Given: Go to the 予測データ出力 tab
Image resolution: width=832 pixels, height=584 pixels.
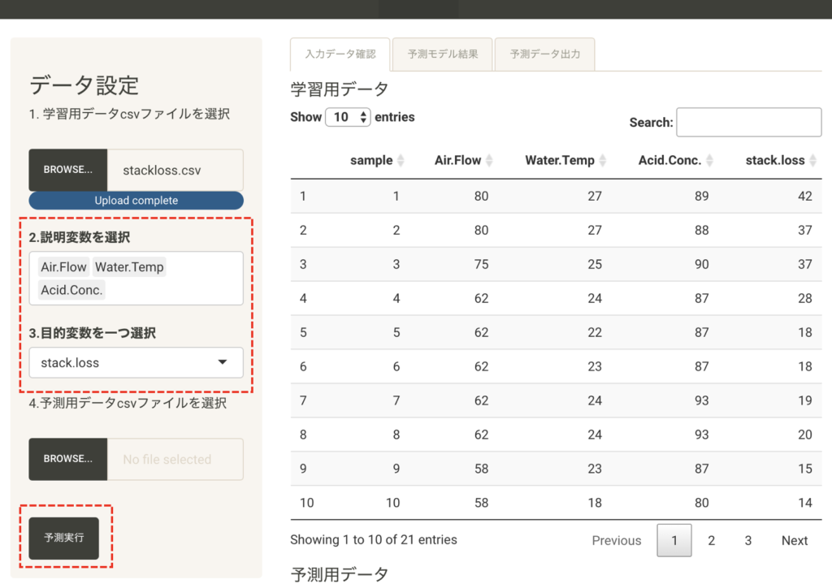Looking at the screenshot, I should (545, 54).
